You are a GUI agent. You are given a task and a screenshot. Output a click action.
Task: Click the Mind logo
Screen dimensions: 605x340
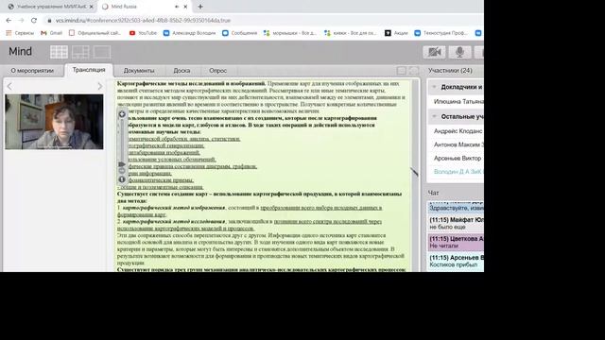21,52
